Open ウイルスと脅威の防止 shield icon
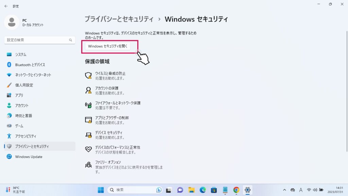Viewport: 348px width, 196px height. point(88,76)
